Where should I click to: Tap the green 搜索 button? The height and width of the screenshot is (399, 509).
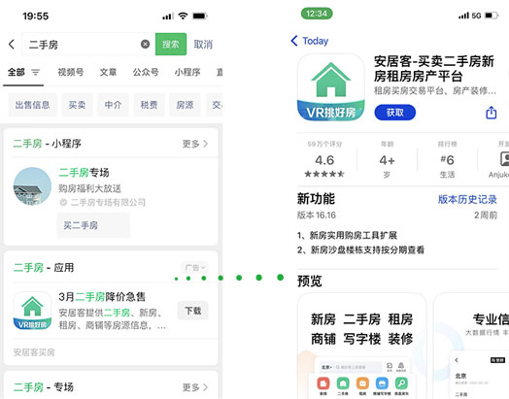171,44
